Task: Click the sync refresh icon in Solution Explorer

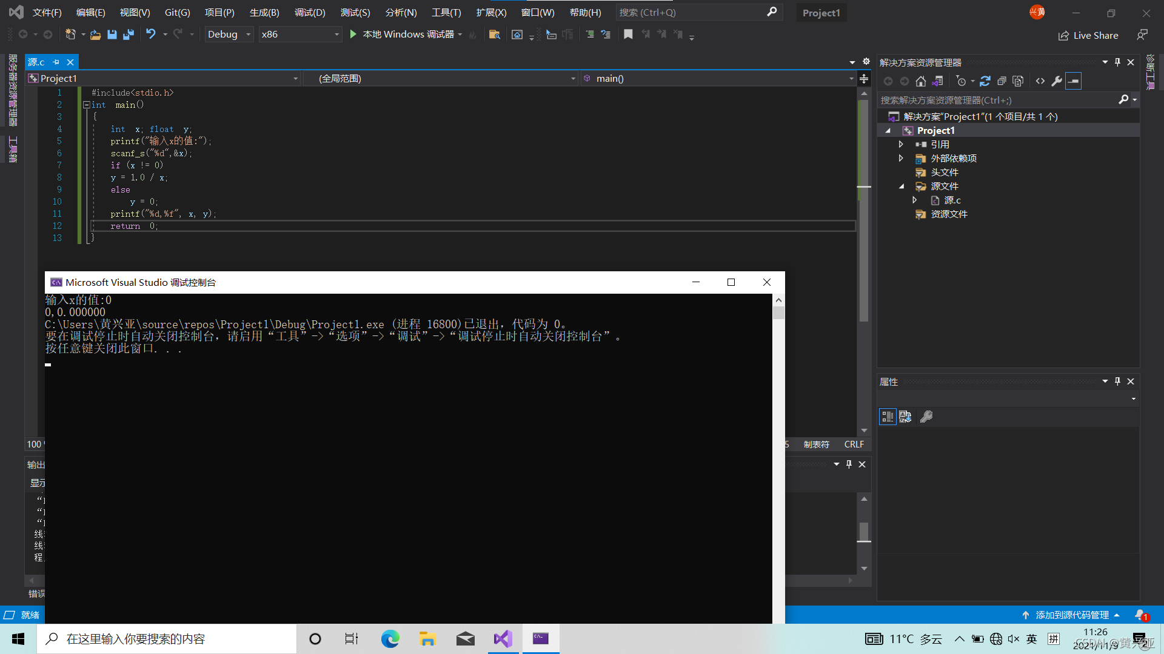Action: pyautogui.click(x=985, y=81)
